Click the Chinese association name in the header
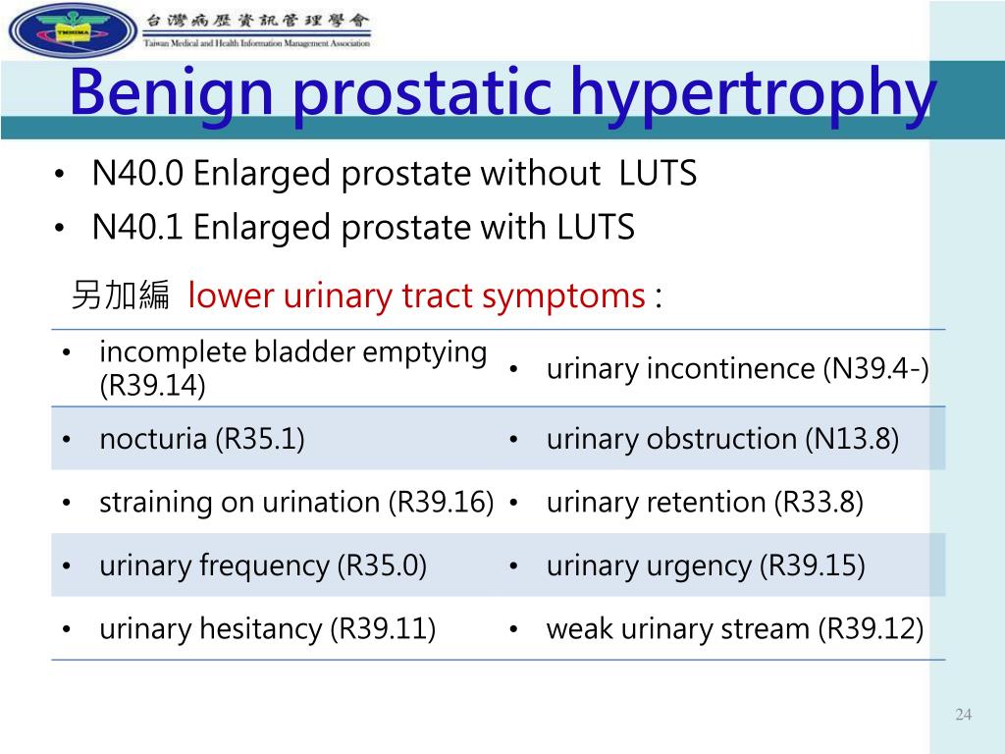 (x=257, y=21)
